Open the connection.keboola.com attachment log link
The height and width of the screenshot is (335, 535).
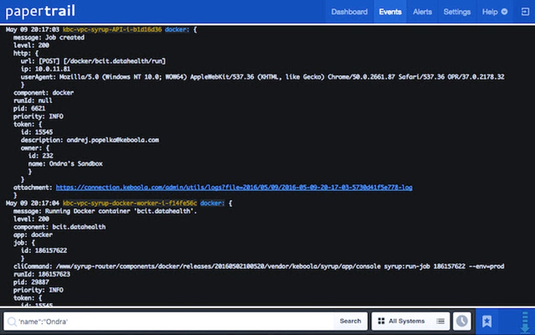coord(234,187)
